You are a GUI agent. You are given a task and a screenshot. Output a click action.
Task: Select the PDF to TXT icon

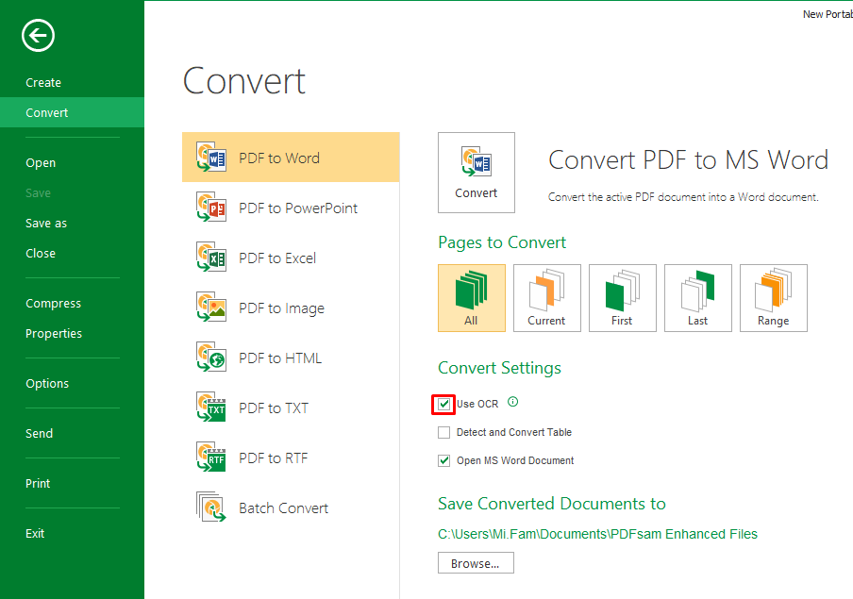pos(211,408)
